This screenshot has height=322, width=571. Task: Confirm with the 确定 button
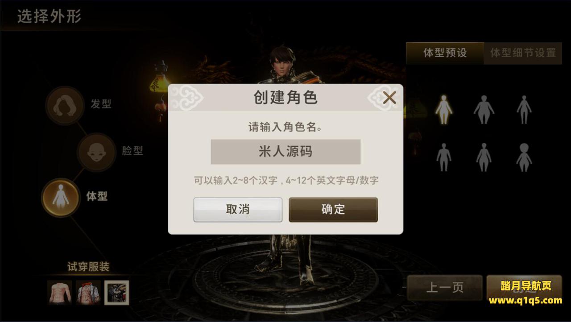(x=333, y=210)
